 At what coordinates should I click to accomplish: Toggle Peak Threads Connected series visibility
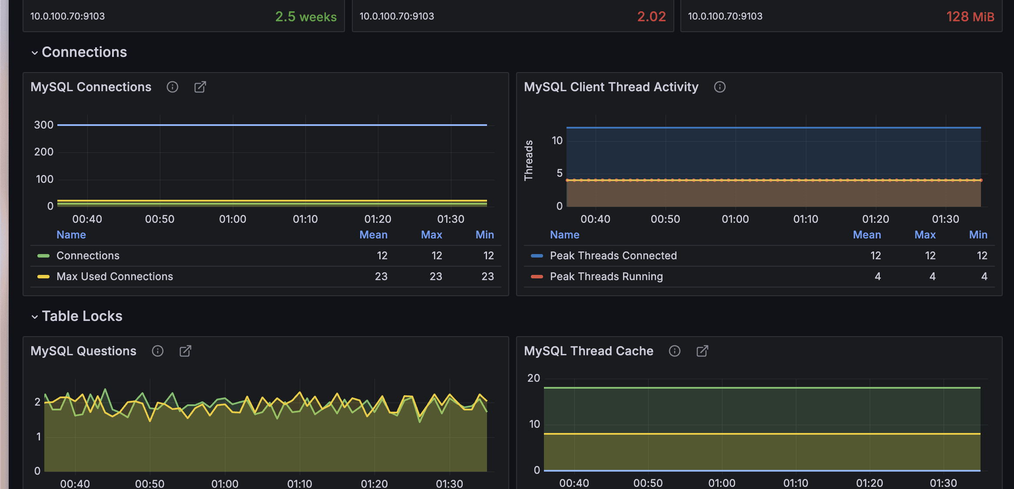click(613, 256)
